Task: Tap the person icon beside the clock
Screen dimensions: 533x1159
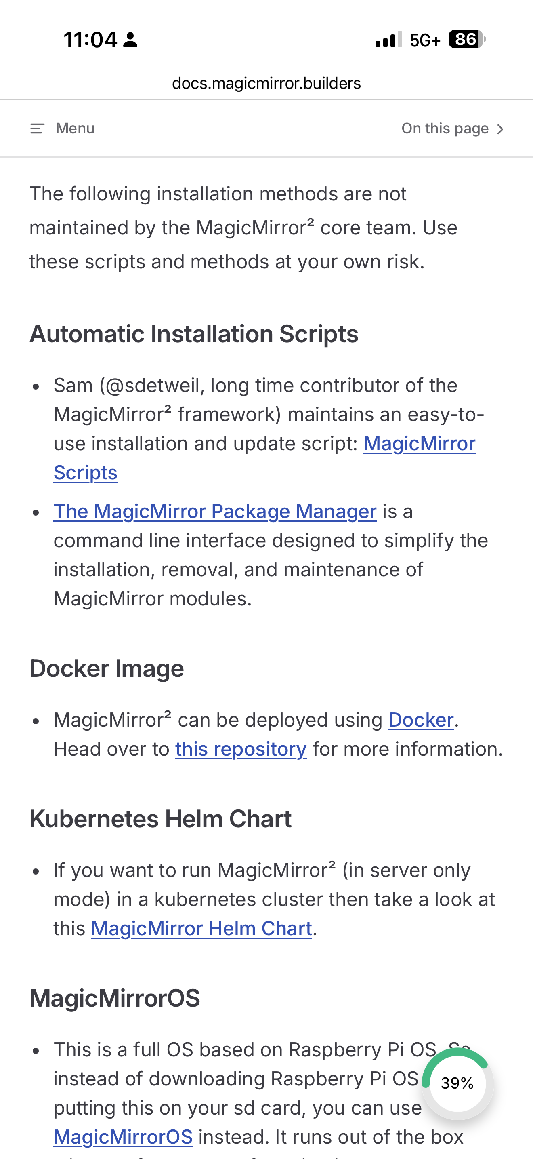Action: pyautogui.click(x=130, y=40)
